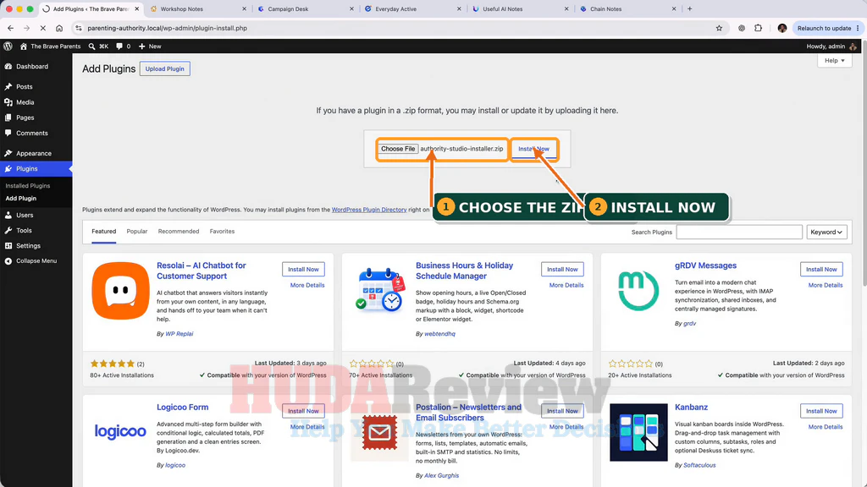This screenshot has height=487, width=867.
Task: Open the WordPress logo menu
Action: tap(8, 47)
